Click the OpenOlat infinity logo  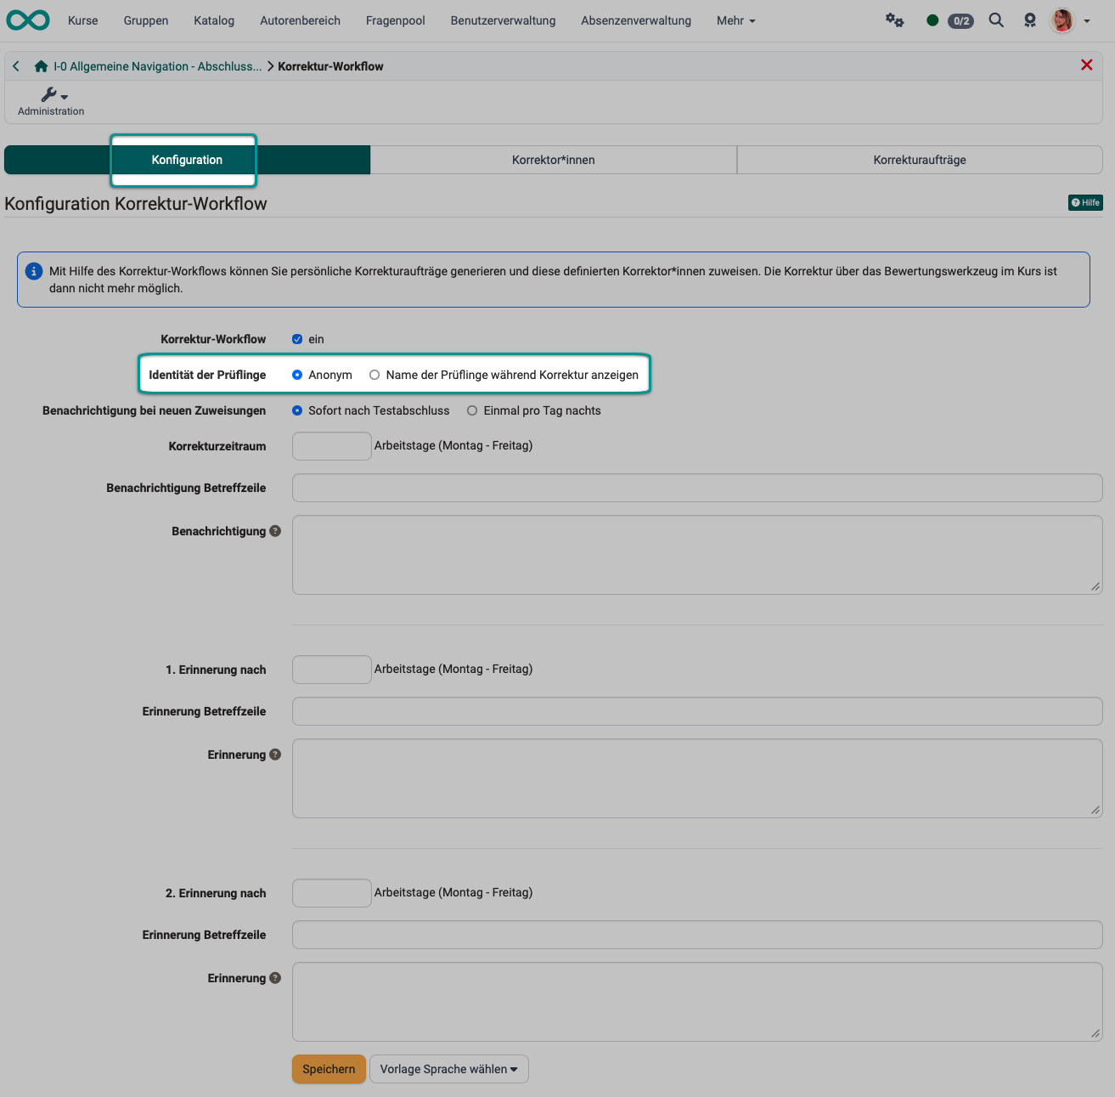coord(28,20)
